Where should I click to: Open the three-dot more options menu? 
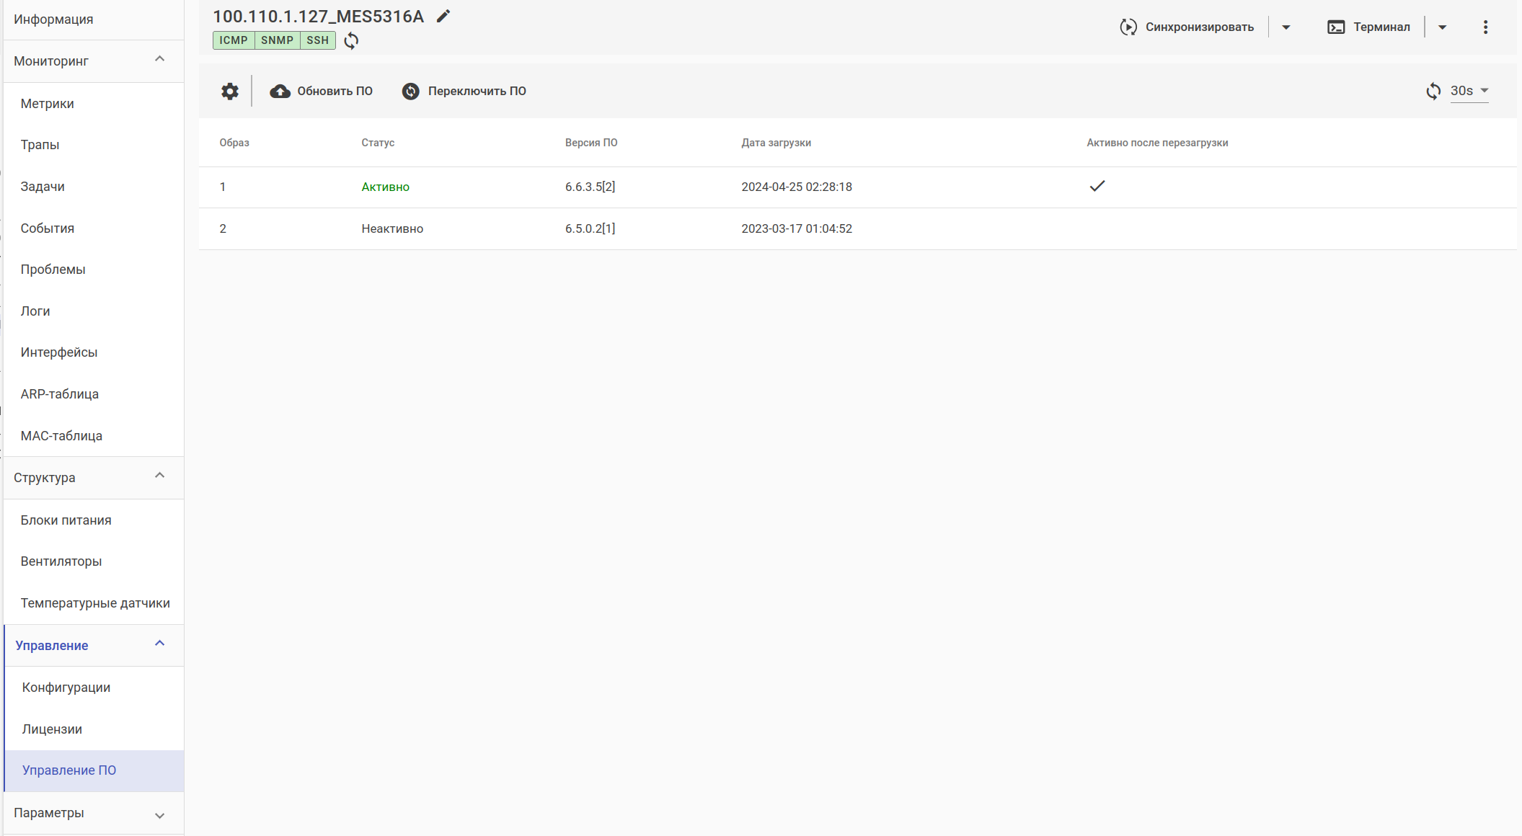point(1485,27)
